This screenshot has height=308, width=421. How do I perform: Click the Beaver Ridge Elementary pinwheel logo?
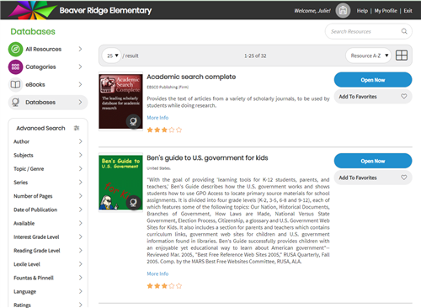tap(32, 10)
